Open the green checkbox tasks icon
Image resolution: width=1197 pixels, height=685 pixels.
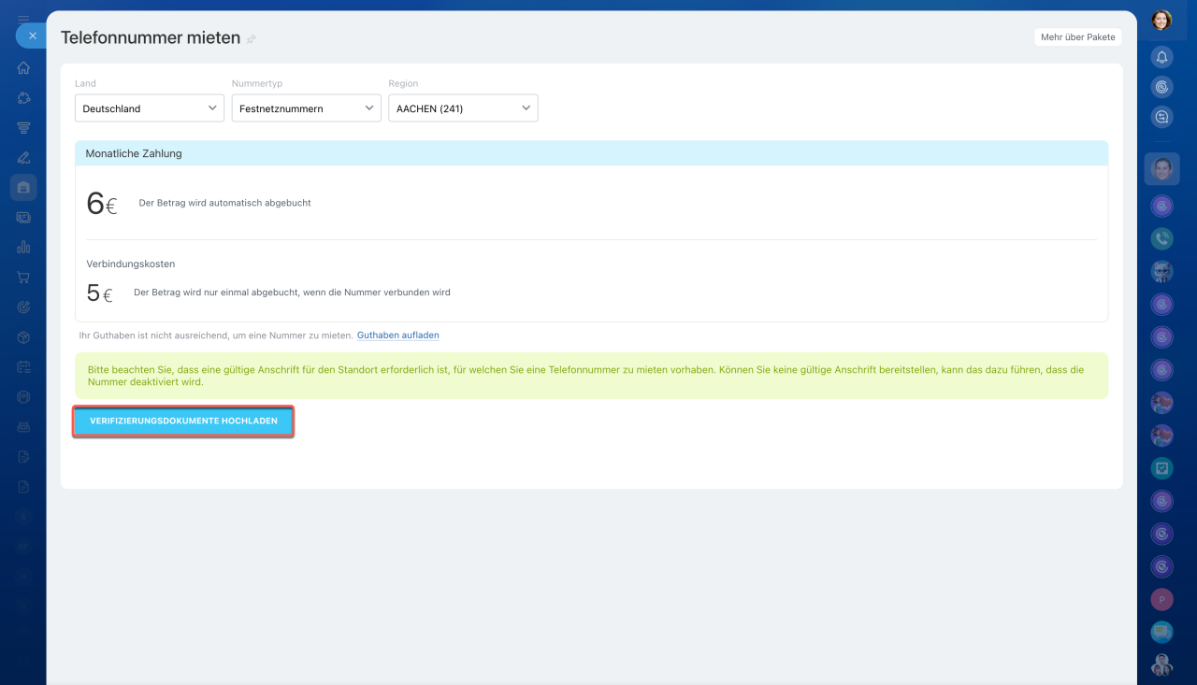[x=1161, y=468]
